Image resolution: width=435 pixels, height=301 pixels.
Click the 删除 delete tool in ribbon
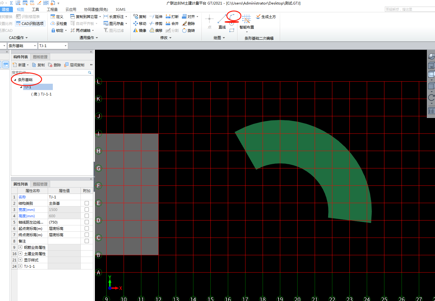click(189, 23)
